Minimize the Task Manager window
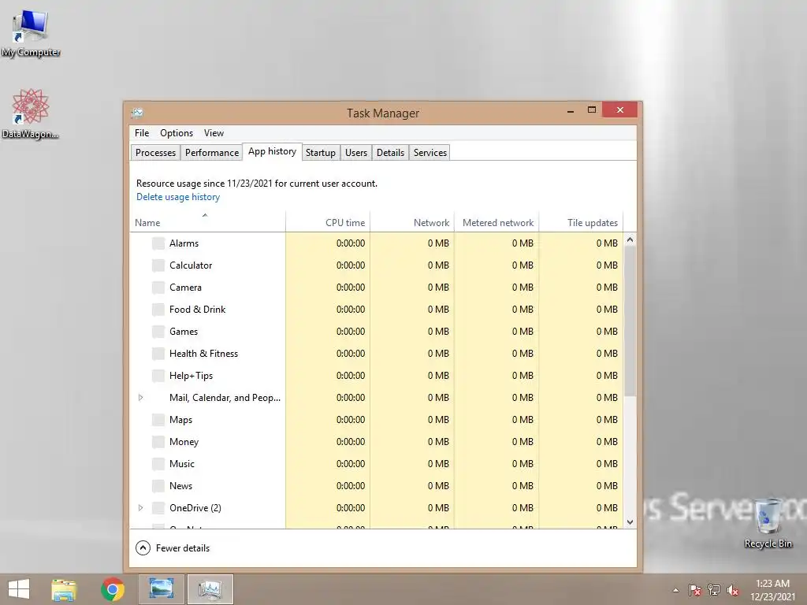 click(571, 110)
